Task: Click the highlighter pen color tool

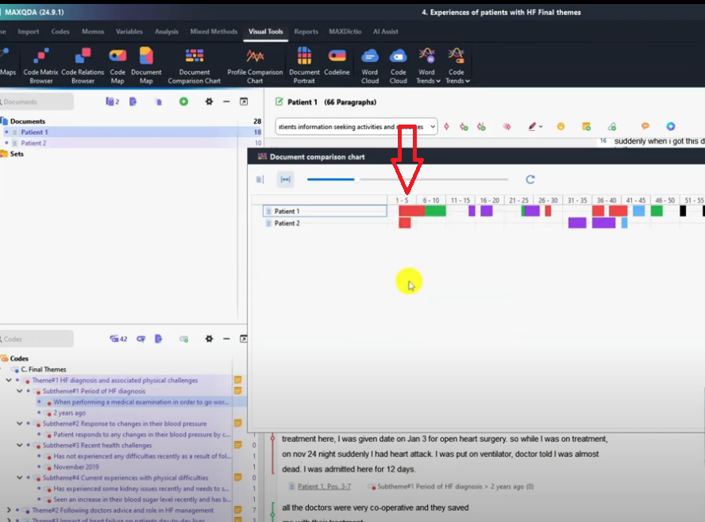Action: pyautogui.click(x=533, y=127)
